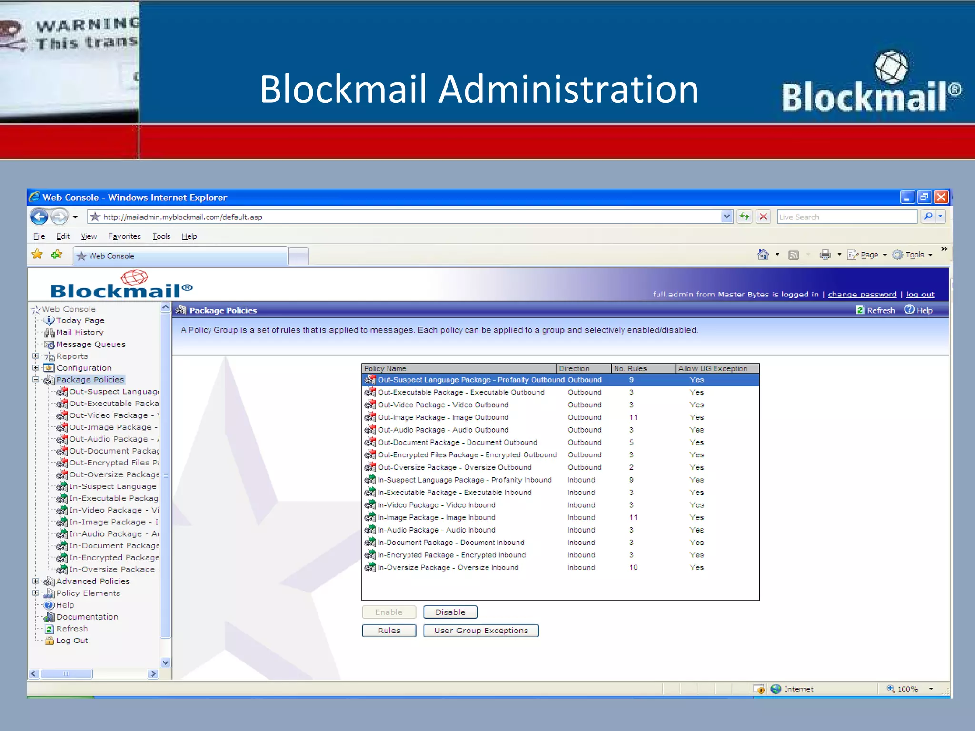Open the Edit menu
Viewport: 975px width, 731px height.
[63, 236]
